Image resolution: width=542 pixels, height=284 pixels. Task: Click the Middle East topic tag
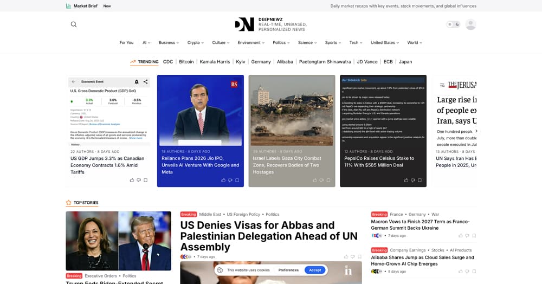pos(210,215)
